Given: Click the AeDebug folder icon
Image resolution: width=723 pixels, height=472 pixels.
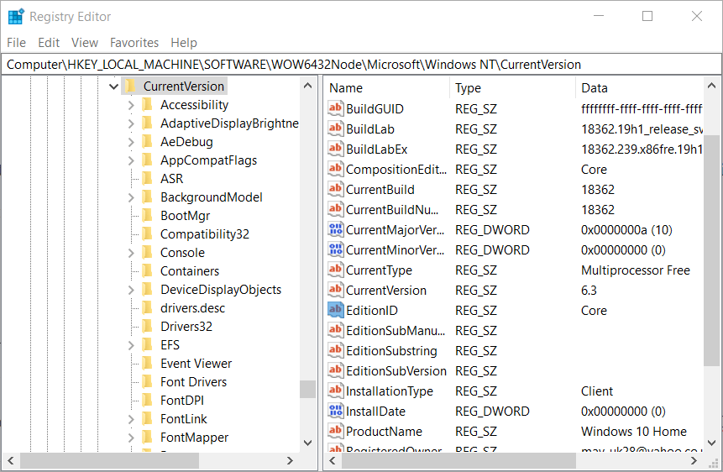Looking at the screenshot, I should tap(148, 142).
